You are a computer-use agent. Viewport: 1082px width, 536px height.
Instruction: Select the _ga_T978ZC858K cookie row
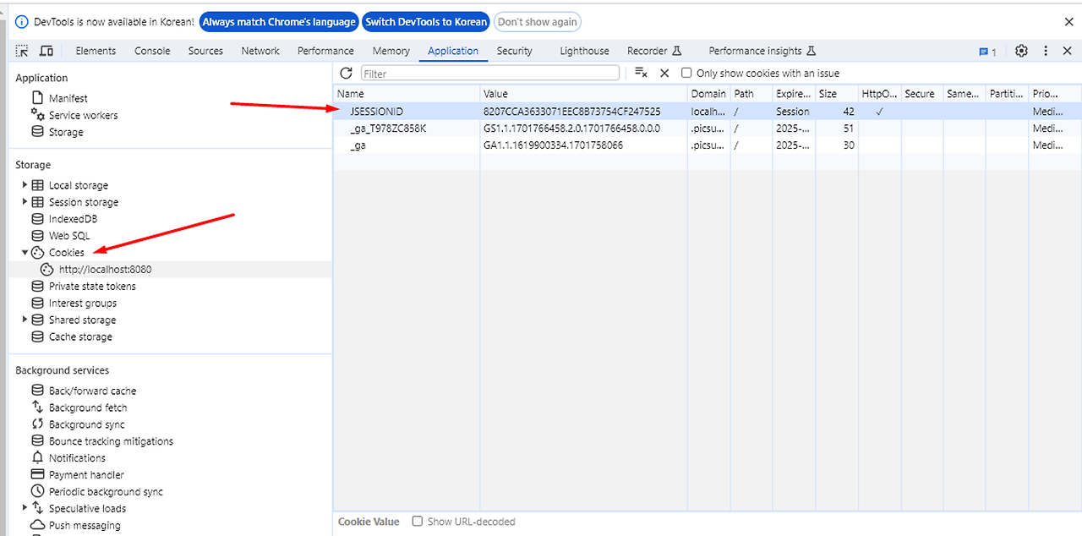click(x=708, y=129)
